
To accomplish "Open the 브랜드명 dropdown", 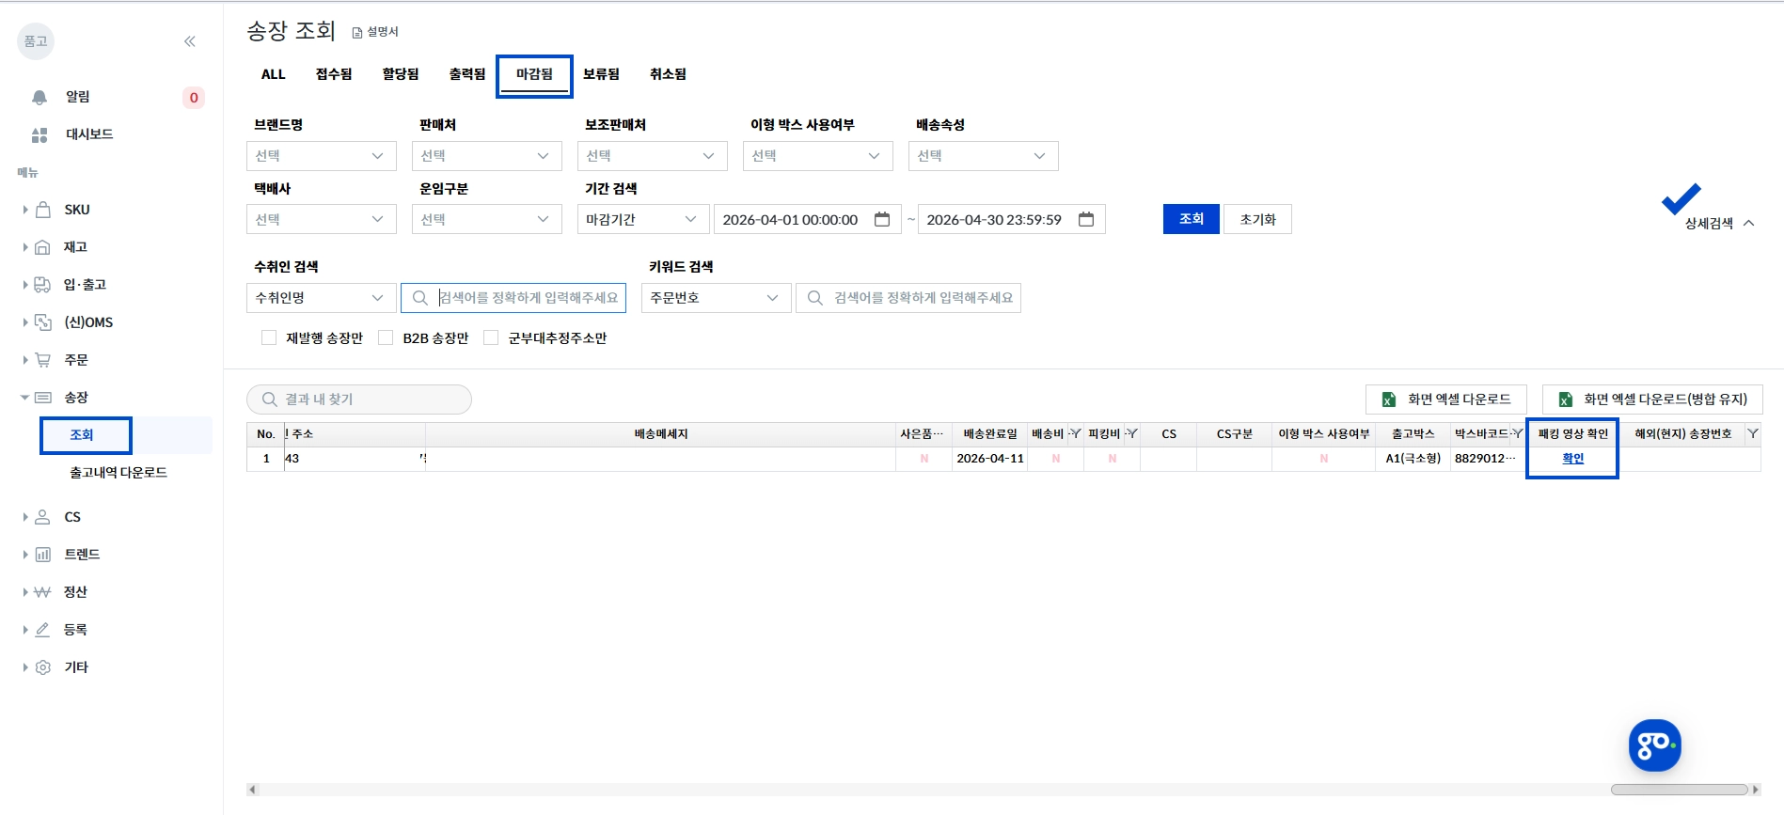I will click(x=322, y=156).
